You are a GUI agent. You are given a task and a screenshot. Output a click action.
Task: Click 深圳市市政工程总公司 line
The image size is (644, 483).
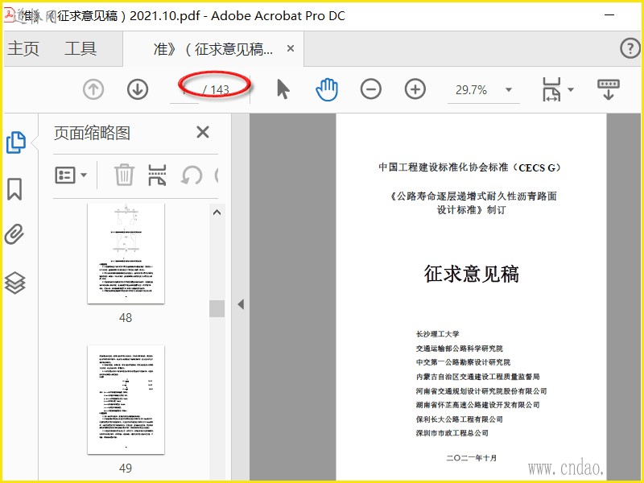point(452,433)
